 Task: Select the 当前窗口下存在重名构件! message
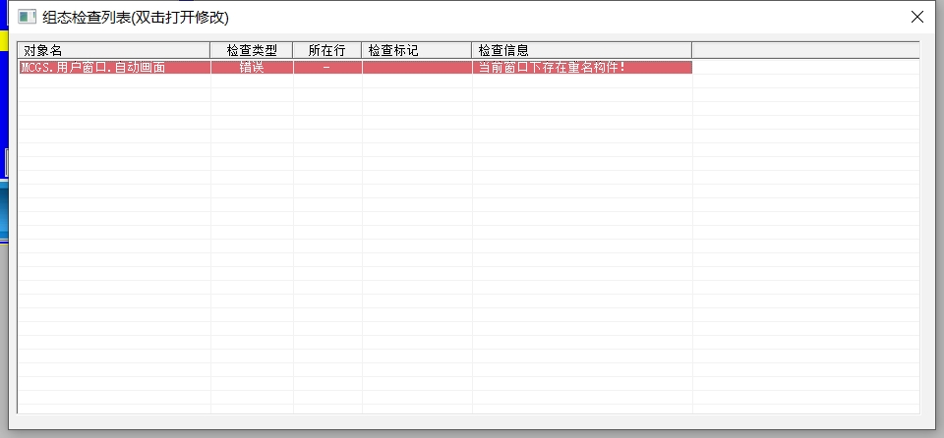[x=552, y=68]
